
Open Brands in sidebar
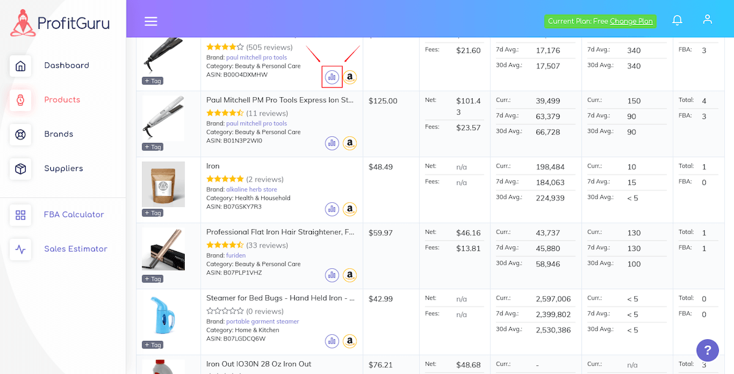59,134
